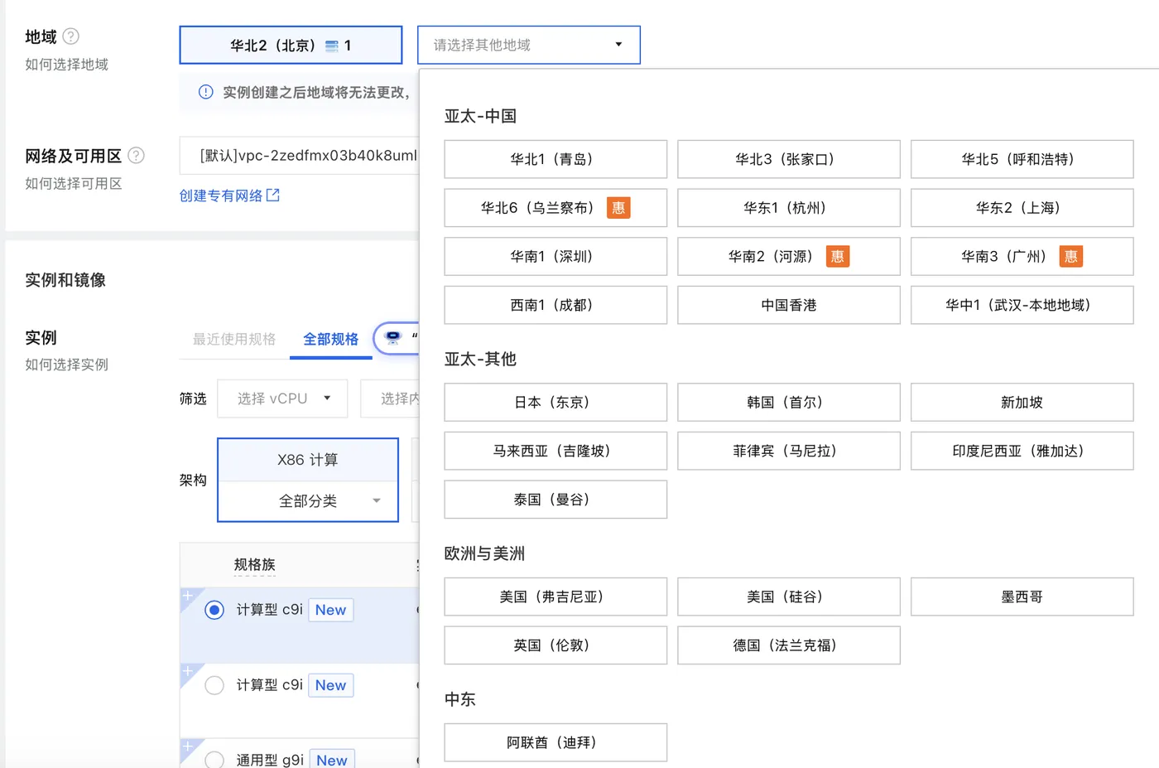
Task: Click 惠 badge on 华南2（河源）
Action: 837,257
